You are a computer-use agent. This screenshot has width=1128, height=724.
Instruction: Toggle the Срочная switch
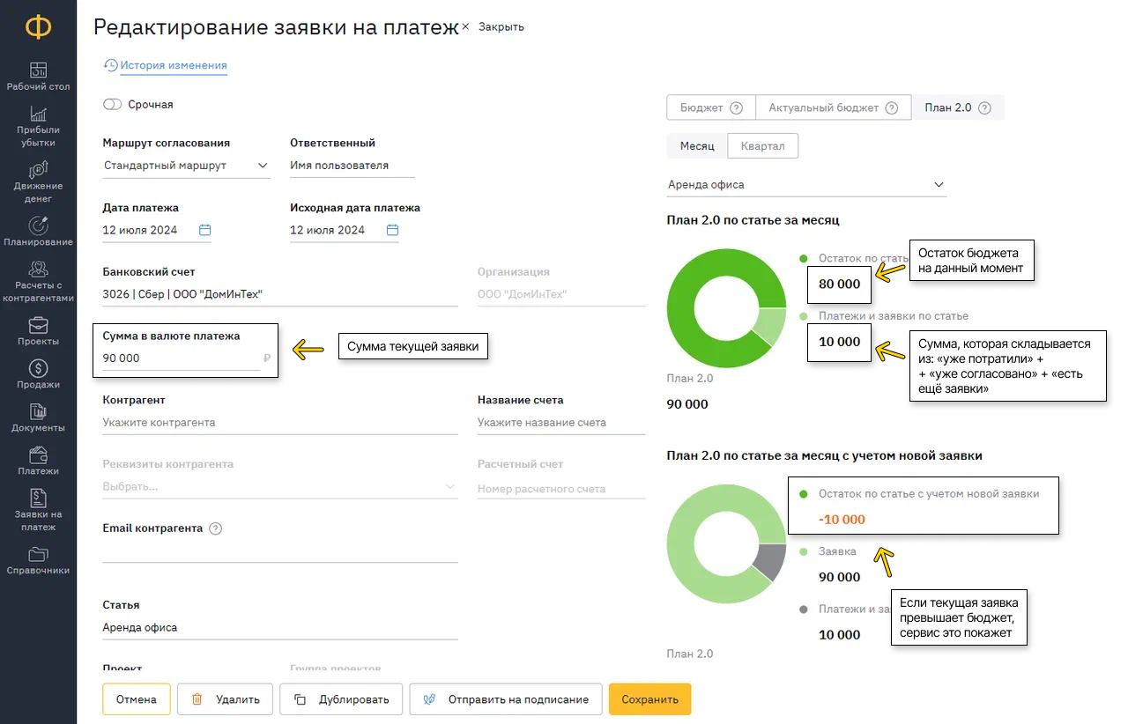112,104
